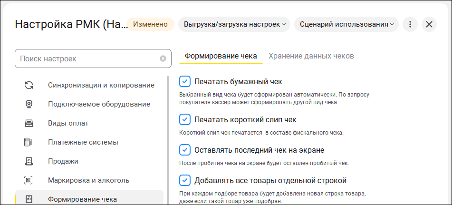Uncheck Печатать бумажный чек
The image size is (452, 205).
[x=185, y=81]
